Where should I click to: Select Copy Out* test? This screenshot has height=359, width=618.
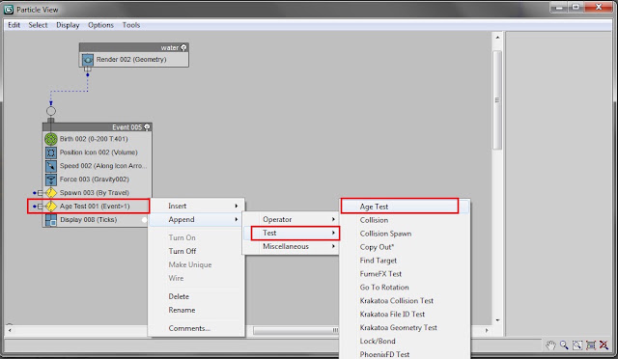pos(405,247)
